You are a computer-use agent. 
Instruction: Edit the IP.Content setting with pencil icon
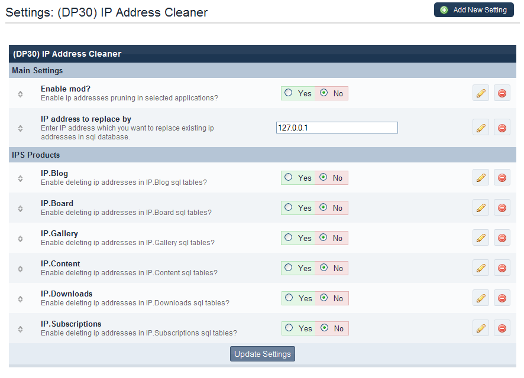click(481, 268)
